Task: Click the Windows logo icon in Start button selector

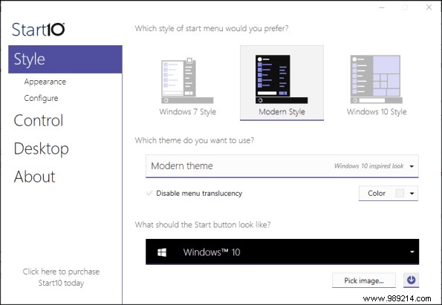Action: coord(162,252)
